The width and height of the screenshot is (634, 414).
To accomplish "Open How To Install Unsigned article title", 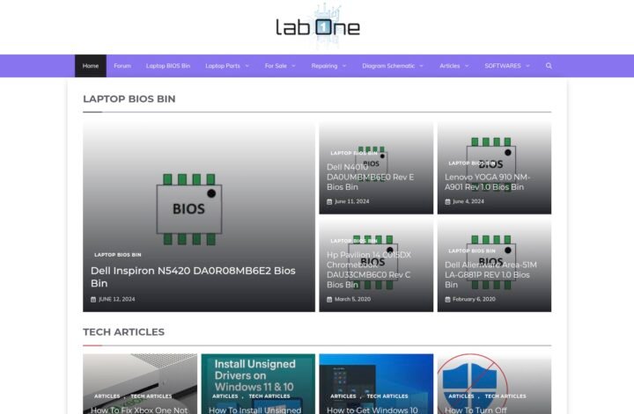I will 254,410.
